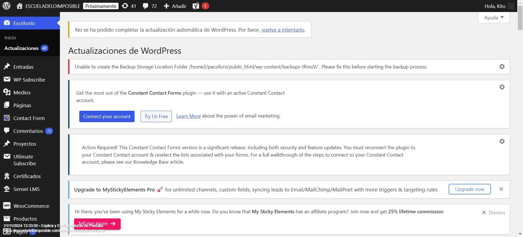Click the Medios media icon
The width and height of the screenshot is (523, 237).
coord(7,92)
